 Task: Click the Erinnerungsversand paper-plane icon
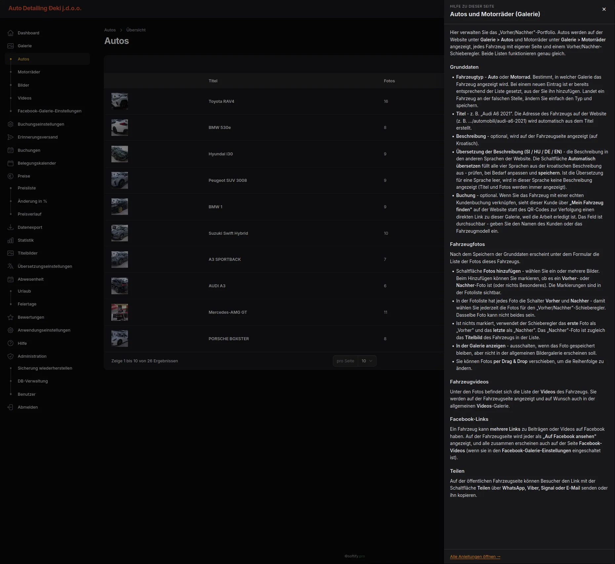point(11,137)
